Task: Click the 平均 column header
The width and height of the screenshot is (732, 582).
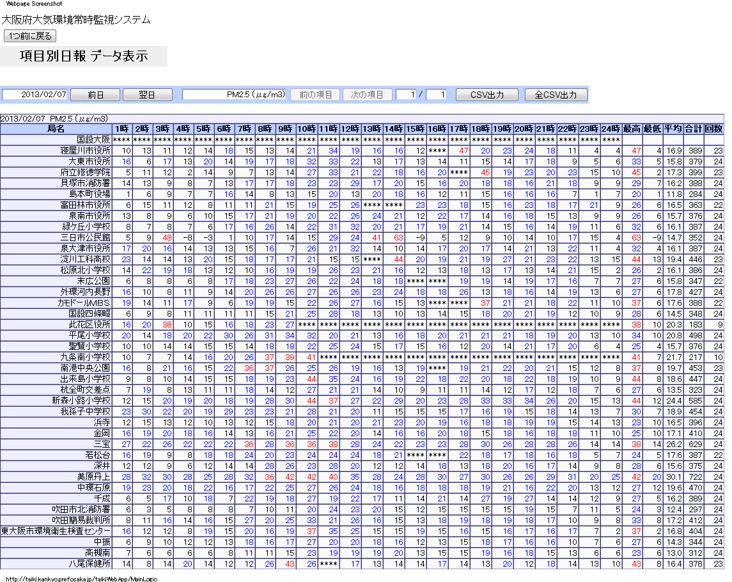Action: 673,129
